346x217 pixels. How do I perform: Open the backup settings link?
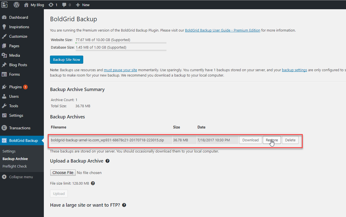pos(294,70)
